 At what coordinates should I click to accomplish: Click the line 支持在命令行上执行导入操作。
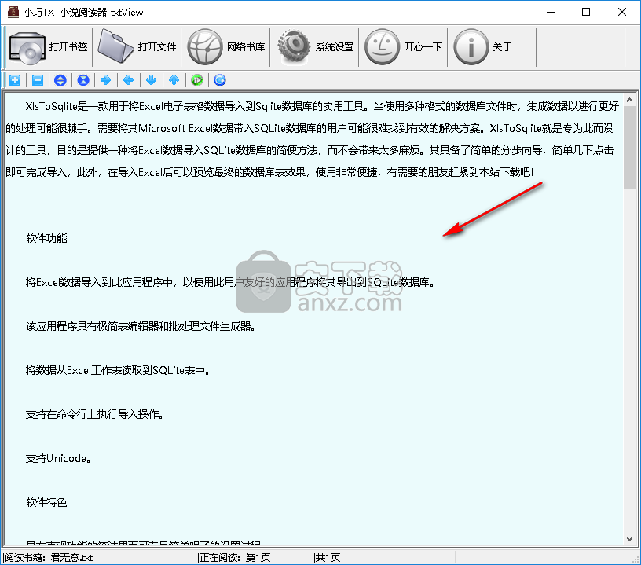(x=95, y=414)
